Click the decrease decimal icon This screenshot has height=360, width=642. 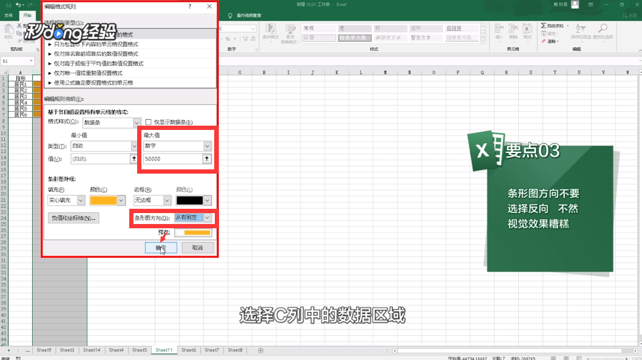point(253,39)
